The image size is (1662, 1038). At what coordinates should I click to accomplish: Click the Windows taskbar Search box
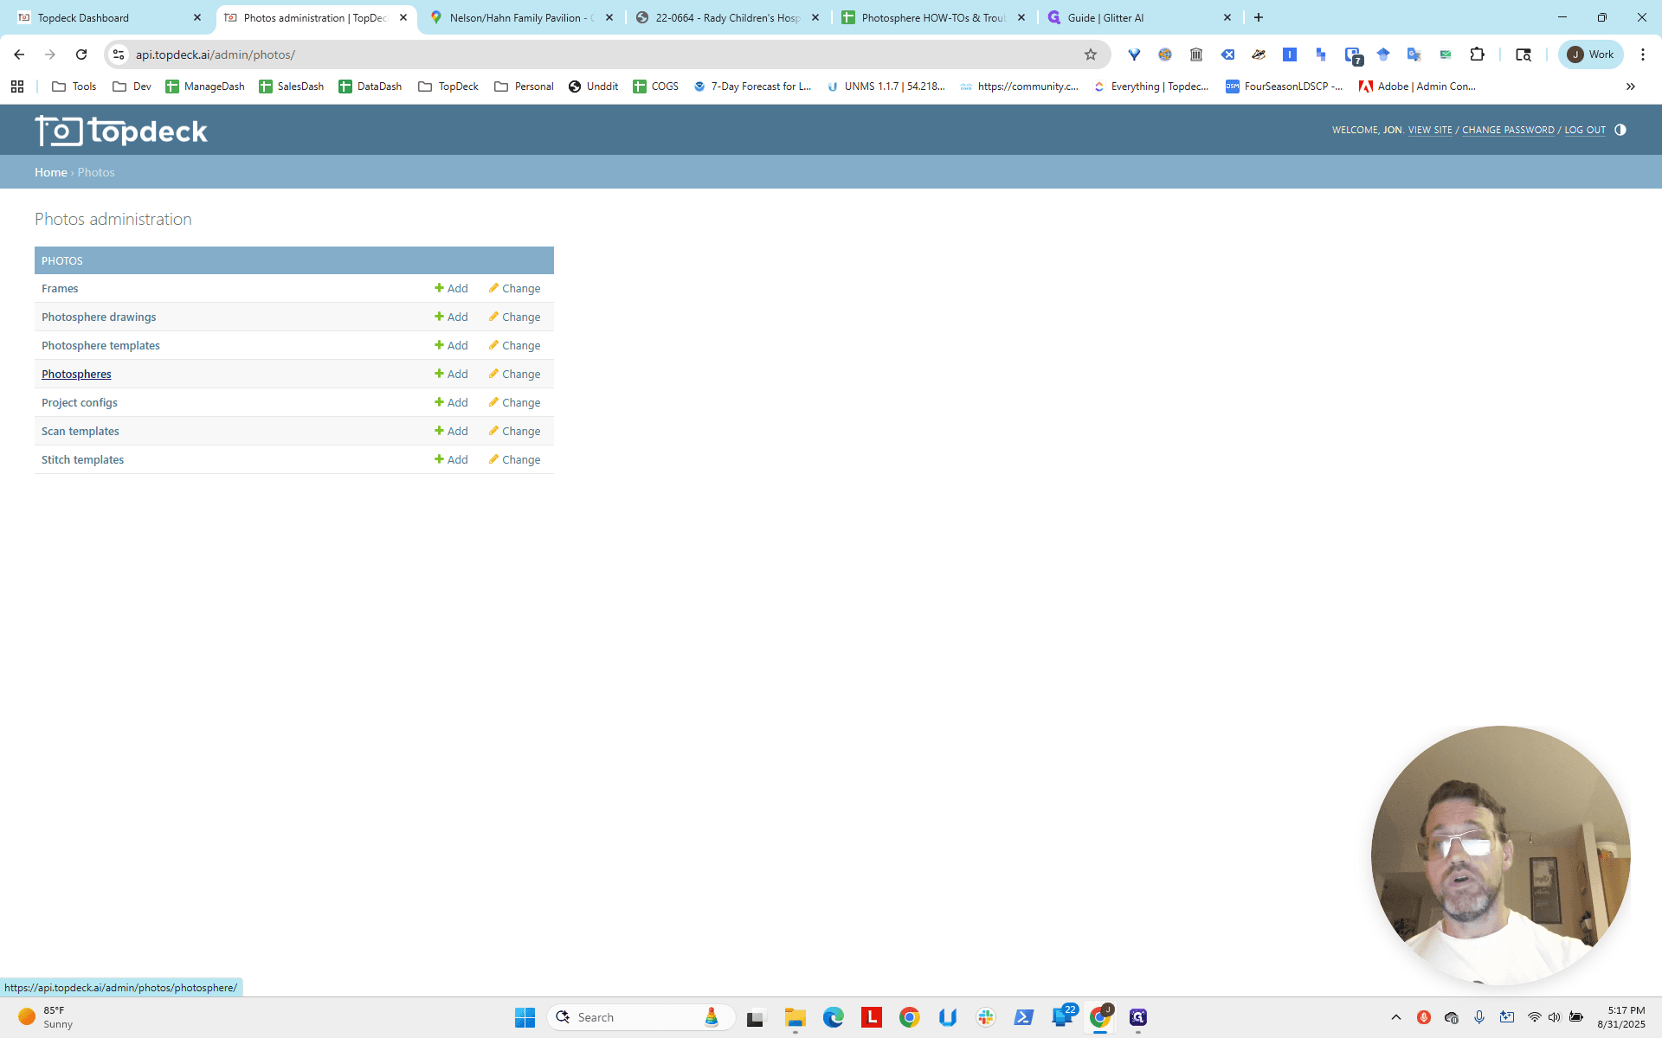[x=641, y=1017]
